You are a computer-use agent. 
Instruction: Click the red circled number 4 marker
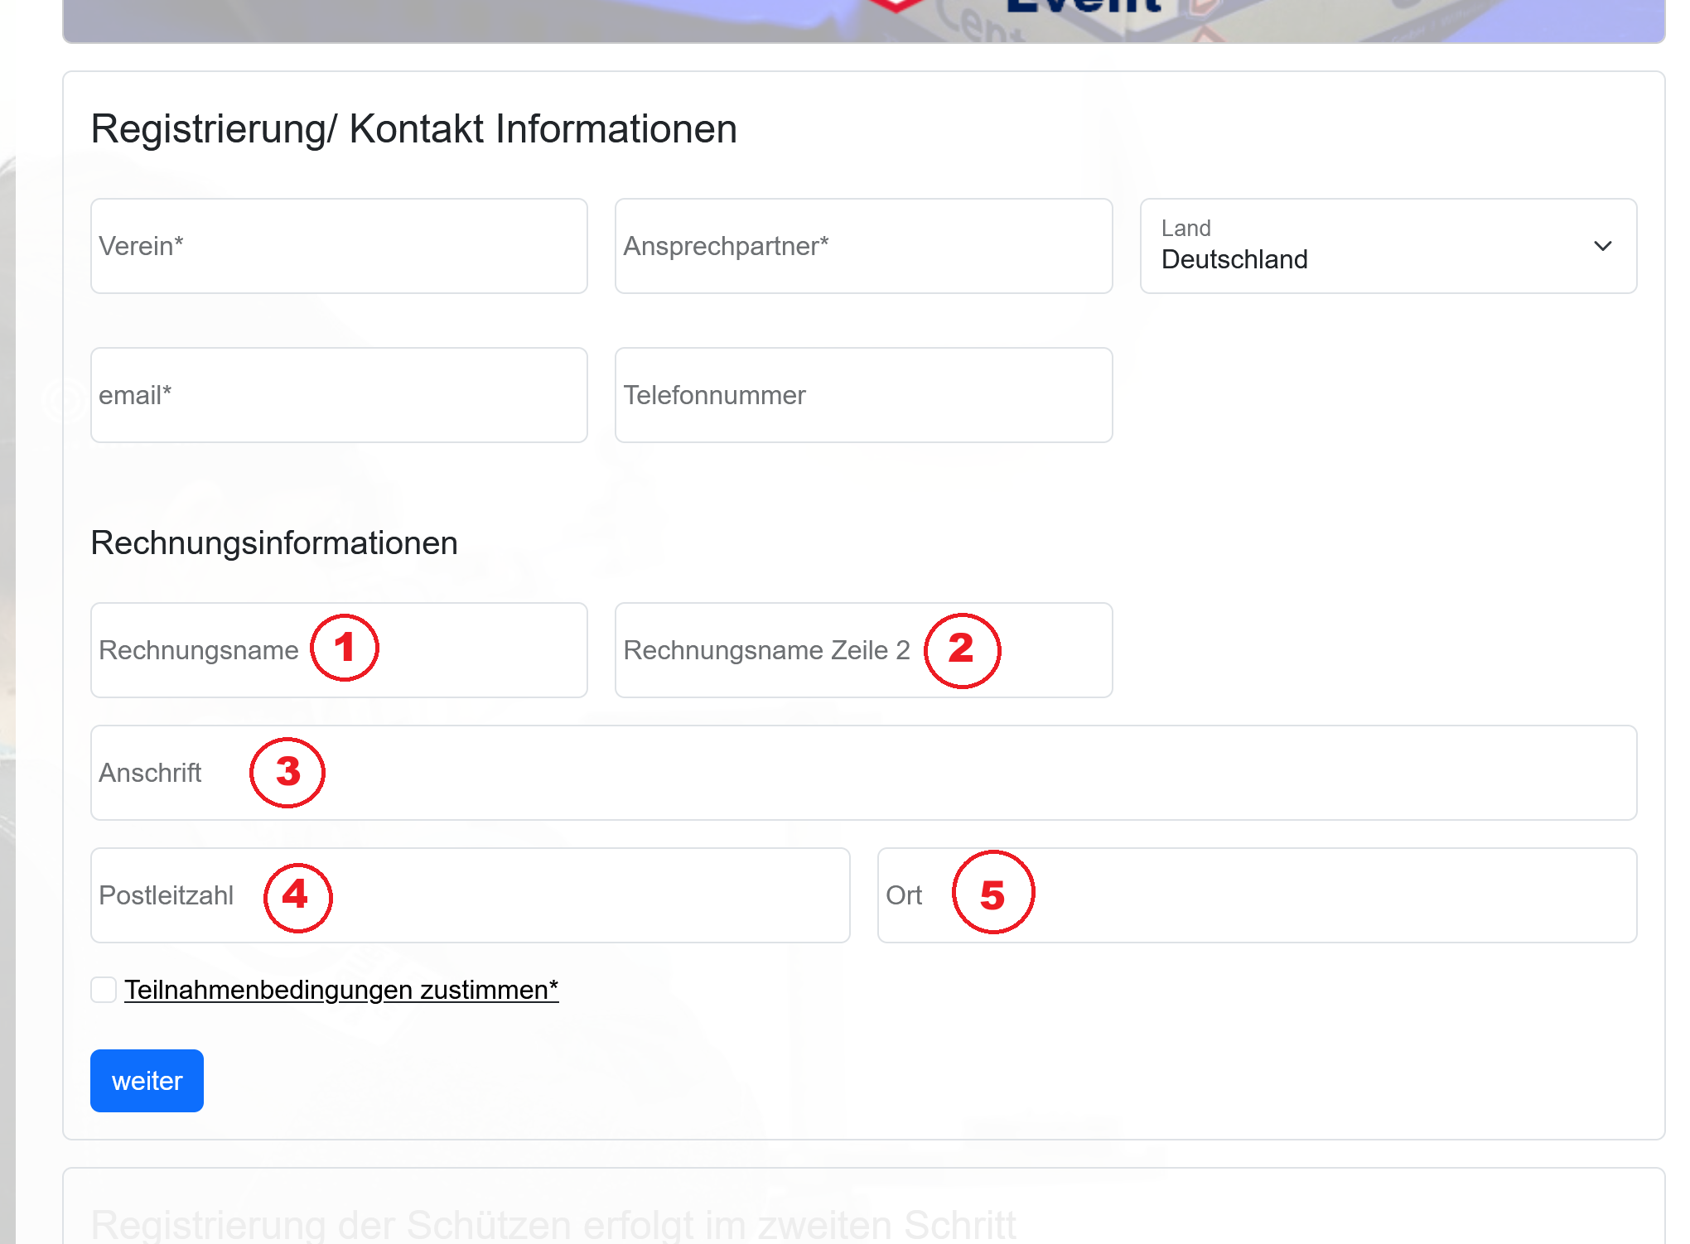point(297,897)
